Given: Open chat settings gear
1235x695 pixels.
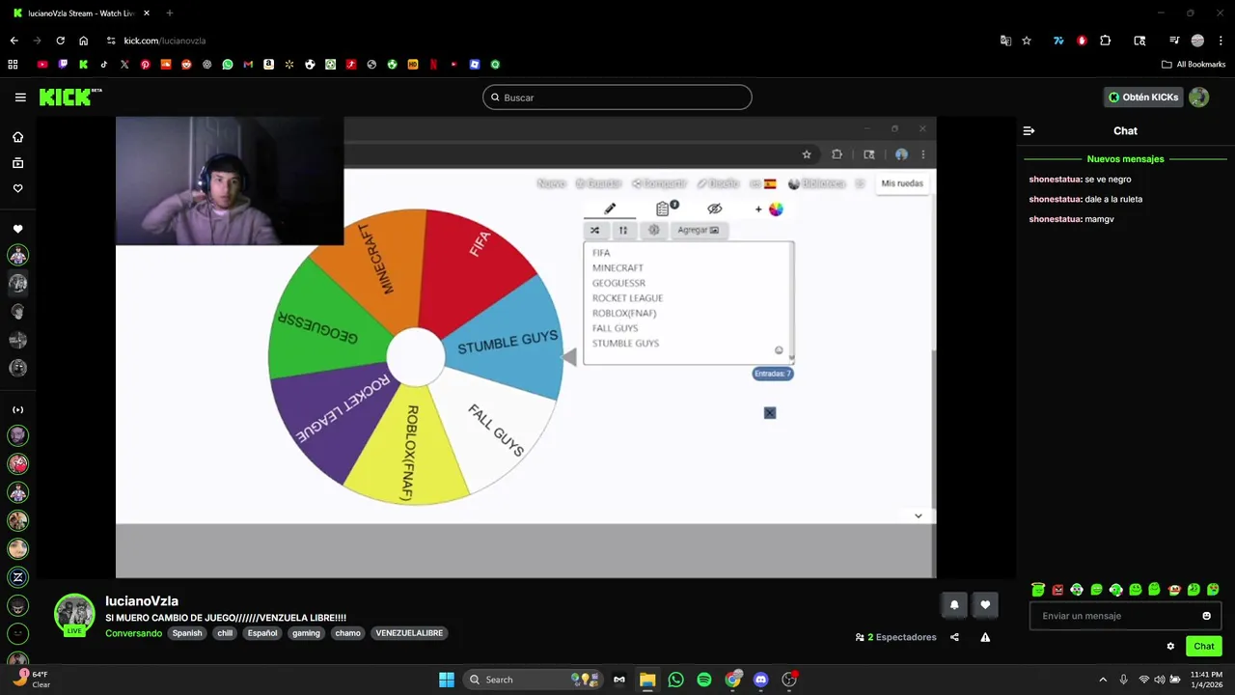Looking at the screenshot, I should coord(1170,647).
